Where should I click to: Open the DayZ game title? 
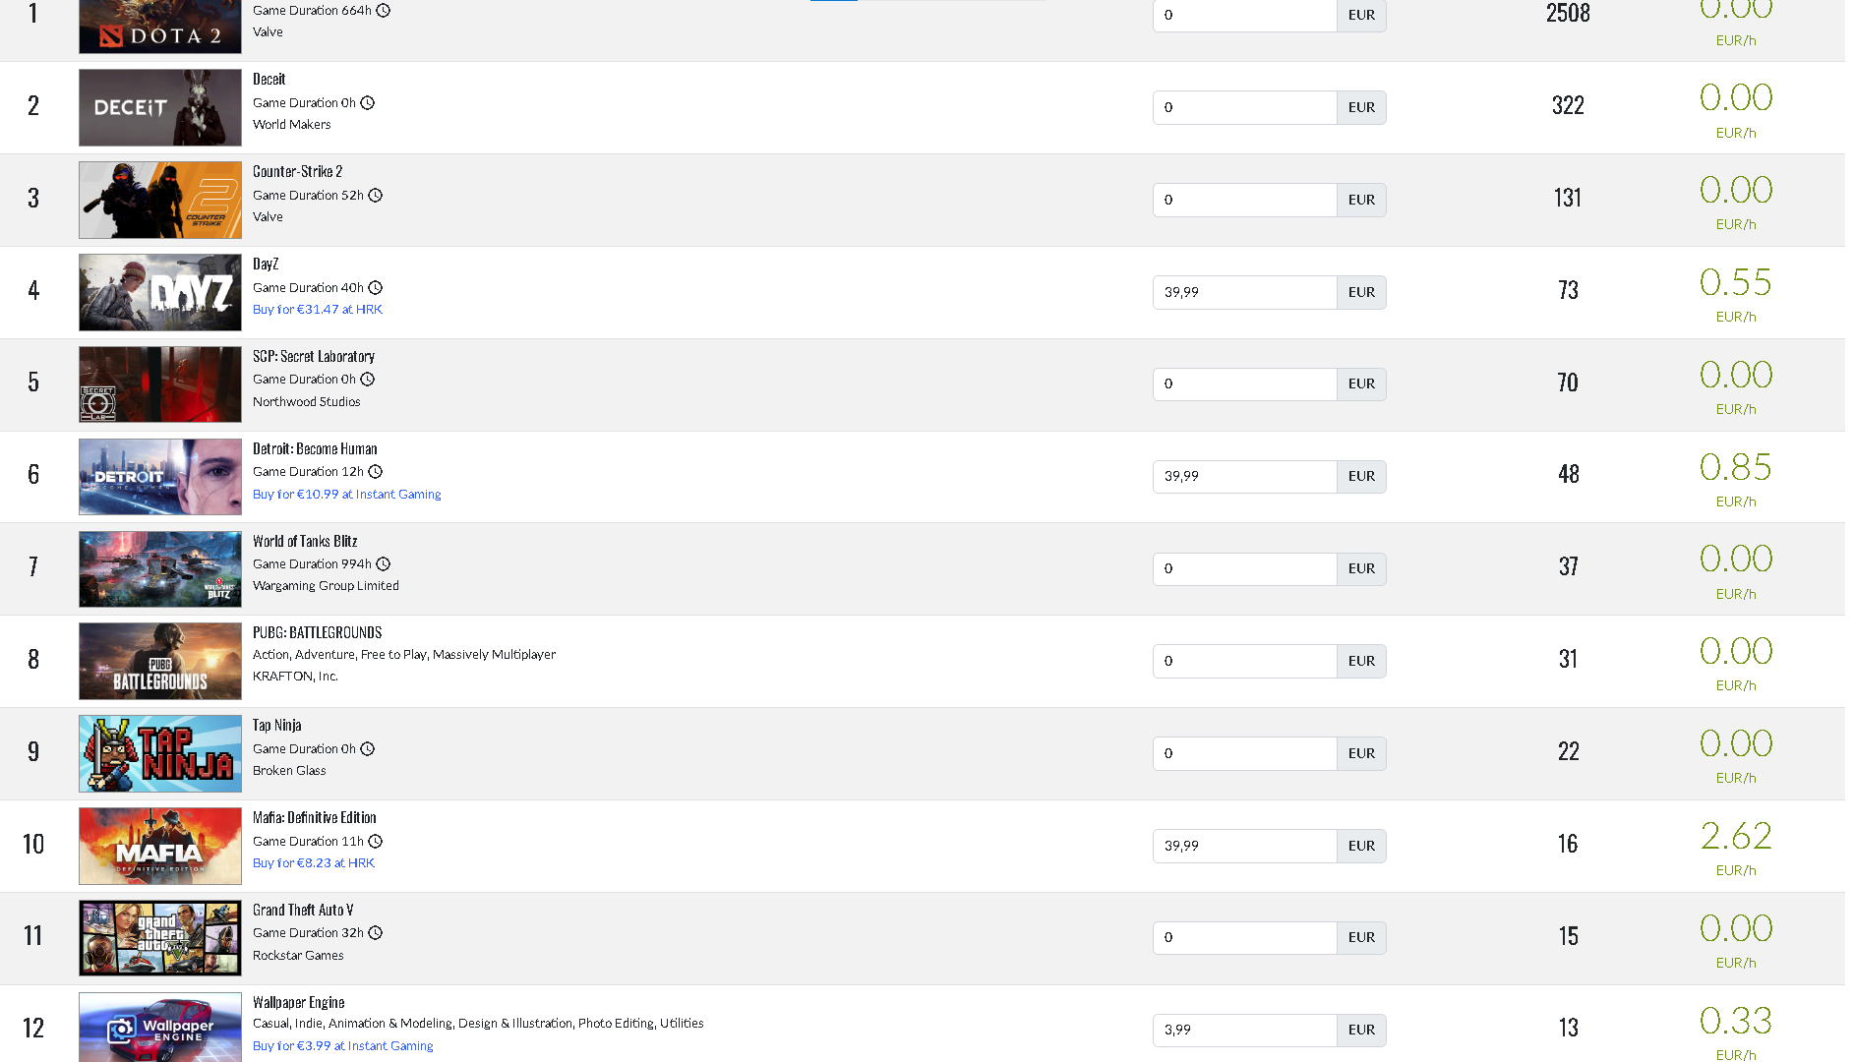click(266, 265)
